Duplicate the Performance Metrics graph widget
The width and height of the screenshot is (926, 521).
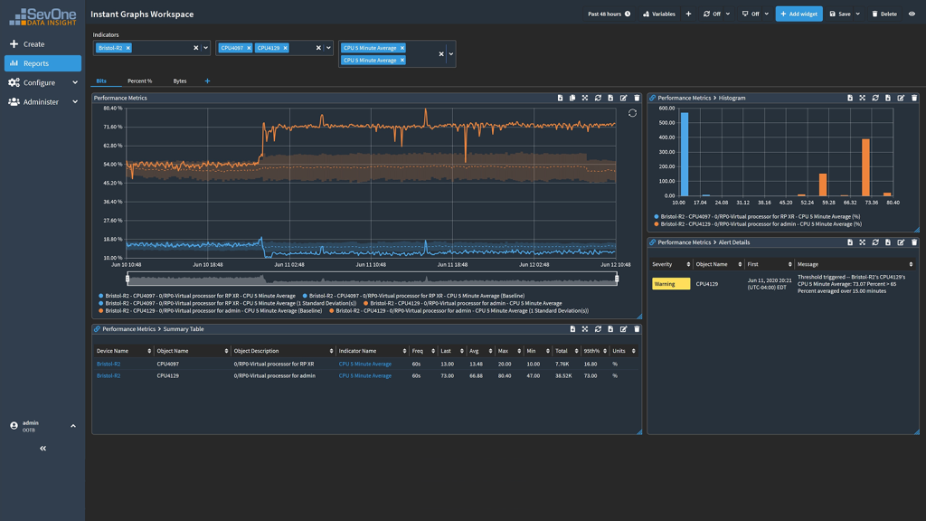pos(572,98)
